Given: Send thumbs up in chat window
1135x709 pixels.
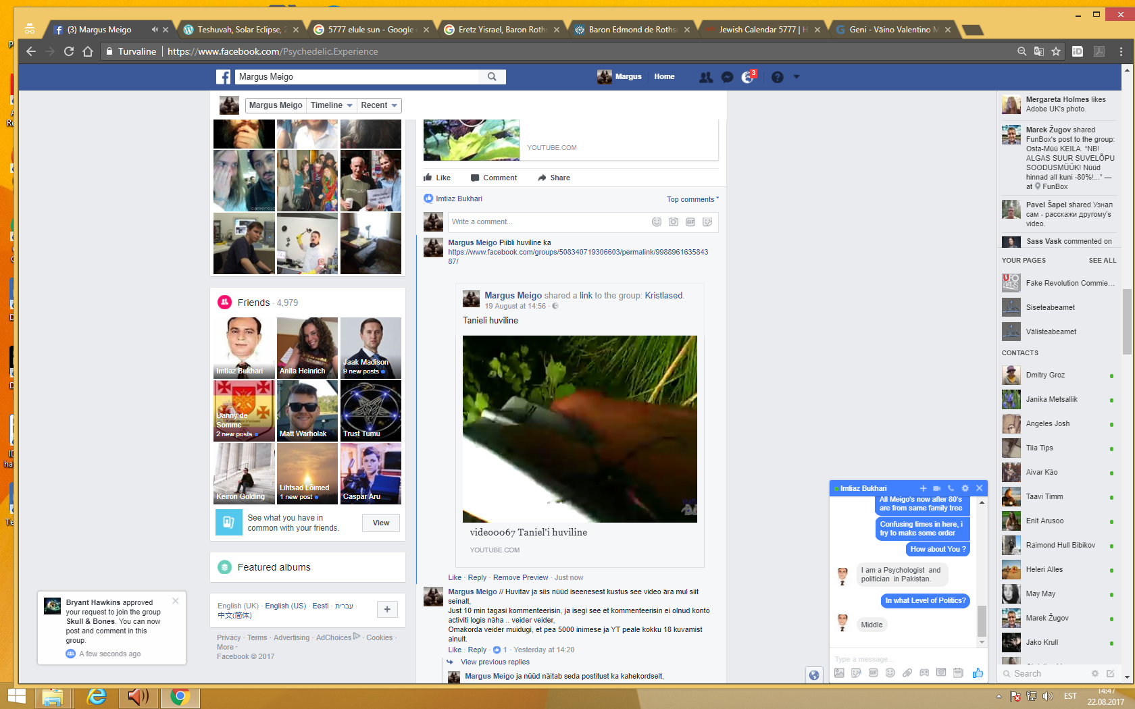Looking at the screenshot, I should click(x=978, y=673).
